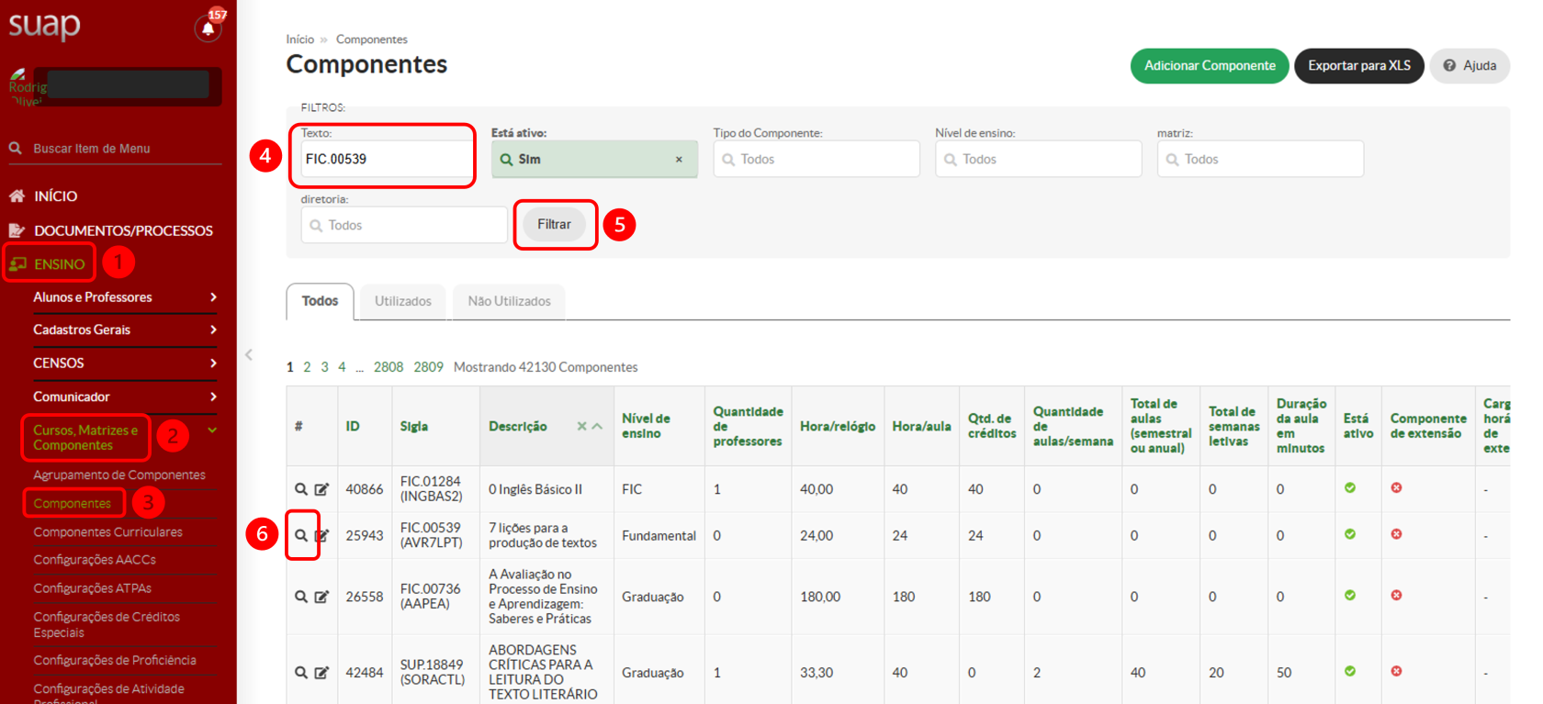
Task: Open the diretoria filter dropdown
Action: pos(404,225)
